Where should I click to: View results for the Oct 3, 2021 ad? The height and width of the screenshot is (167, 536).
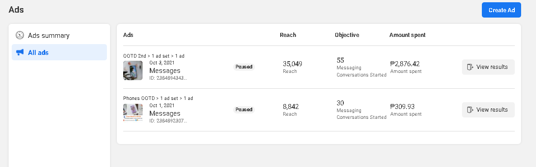coord(488,67)
